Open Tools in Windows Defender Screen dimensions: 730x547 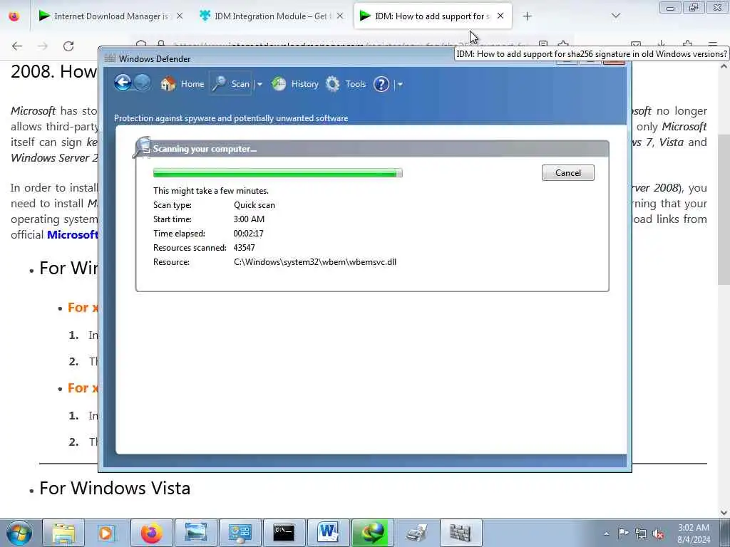(x=346, y=84)
